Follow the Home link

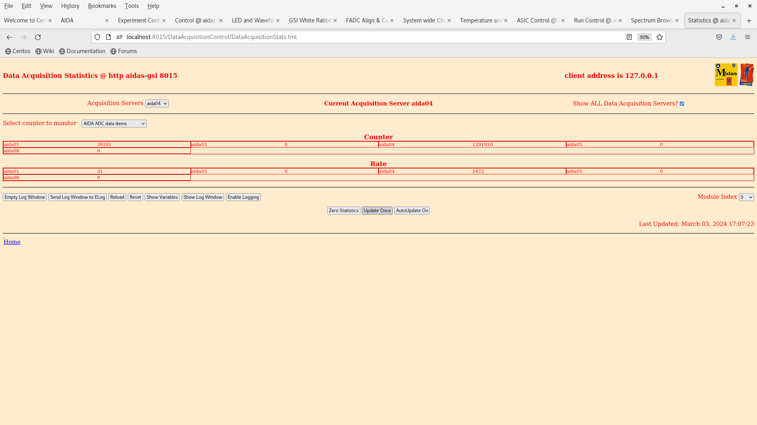pos(12,242)
